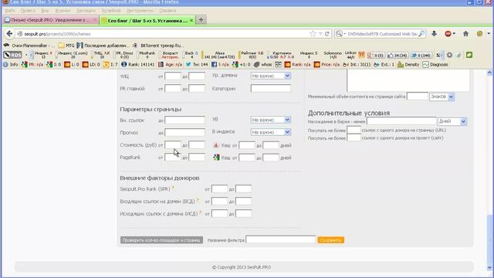The height and width of the screenshot is (278, 494).
Task: Open the Дней units dropdown
Action: [452, 121]
